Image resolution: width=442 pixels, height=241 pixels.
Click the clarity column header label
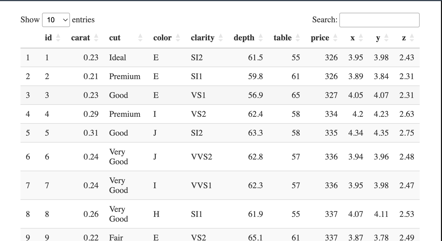tap(202, 38)
